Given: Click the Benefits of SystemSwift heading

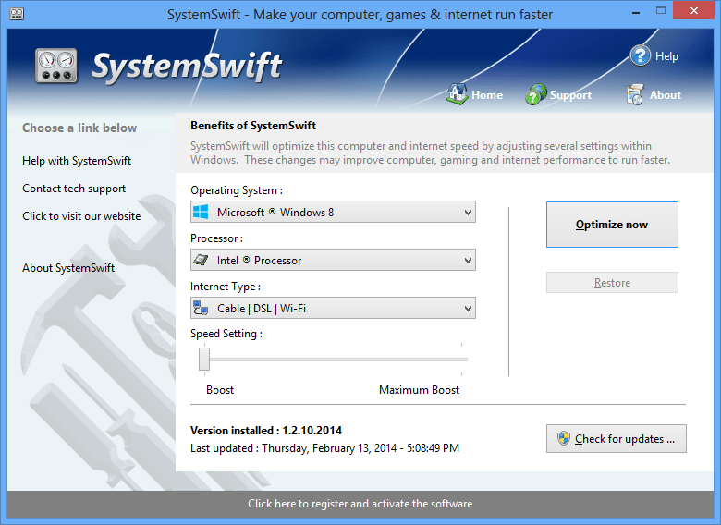Looking at the screenshot, I should [253, 126].
